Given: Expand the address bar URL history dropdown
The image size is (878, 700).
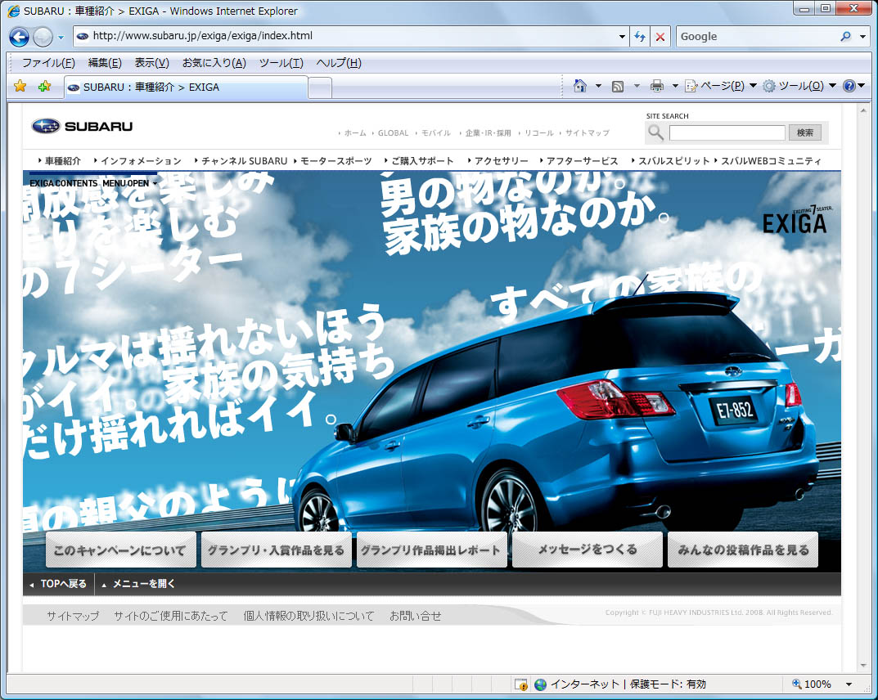Looking at the screenshot, I should (x=622, y=37).
